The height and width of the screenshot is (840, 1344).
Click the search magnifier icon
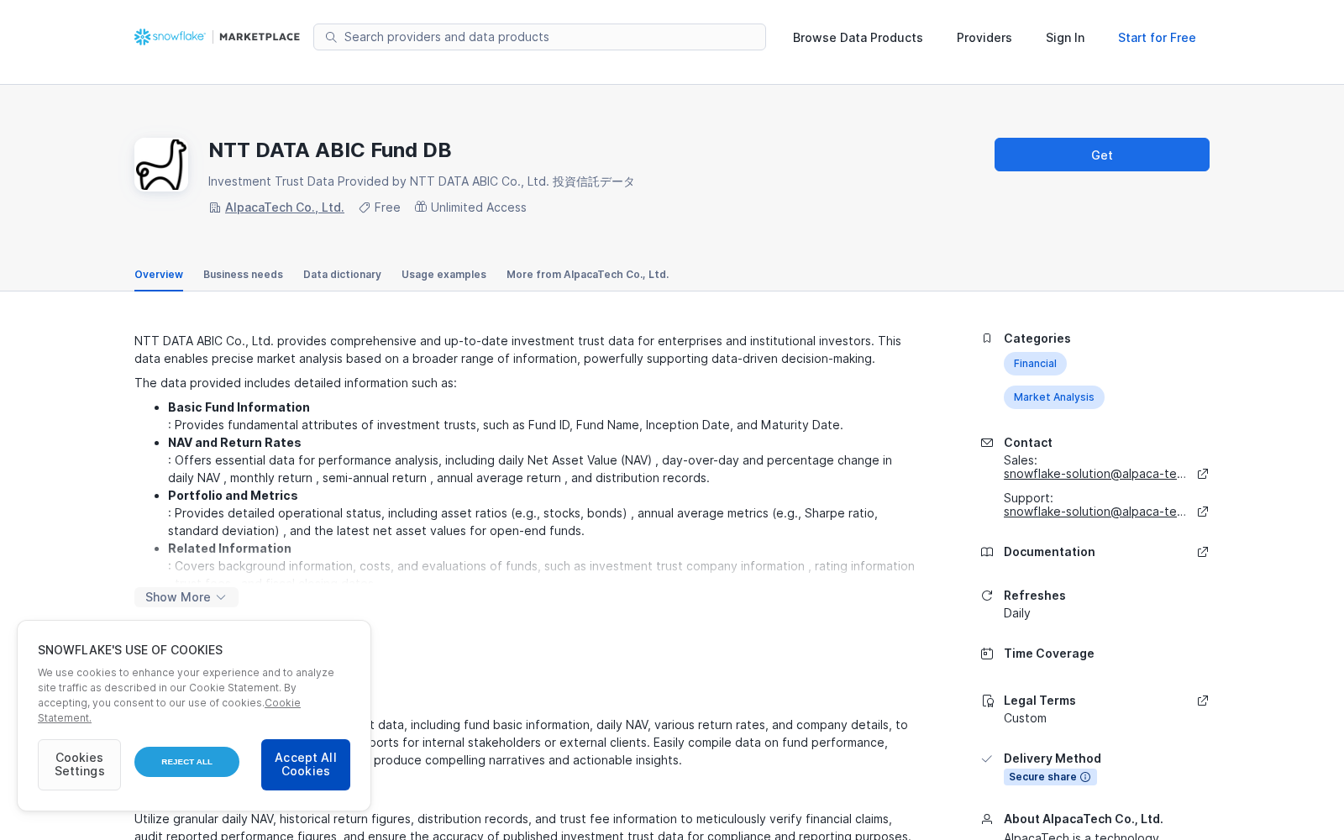click(331, 37)
